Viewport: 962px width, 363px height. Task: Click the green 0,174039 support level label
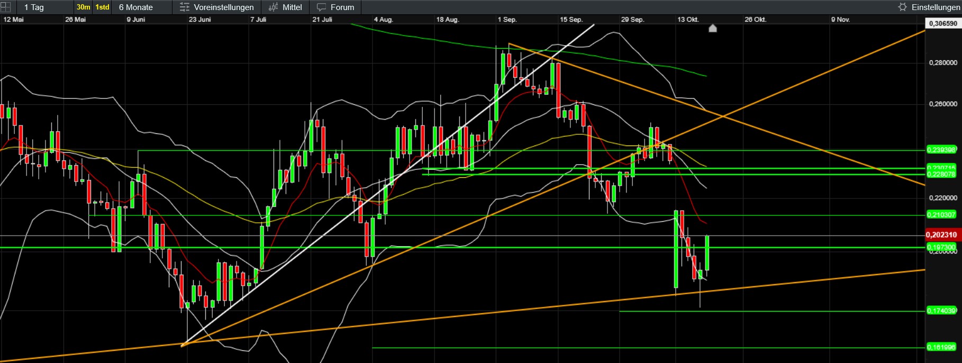[941, 311]
